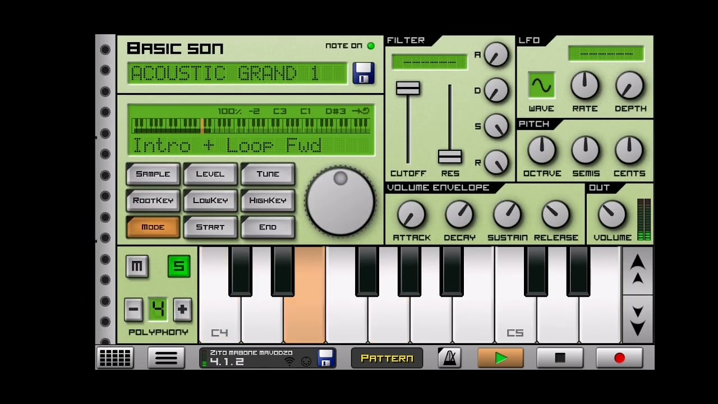Click the Cutoff slider handle
This screenshot has width=718, height=404.
pyautogui.click(x=408, y=88)
